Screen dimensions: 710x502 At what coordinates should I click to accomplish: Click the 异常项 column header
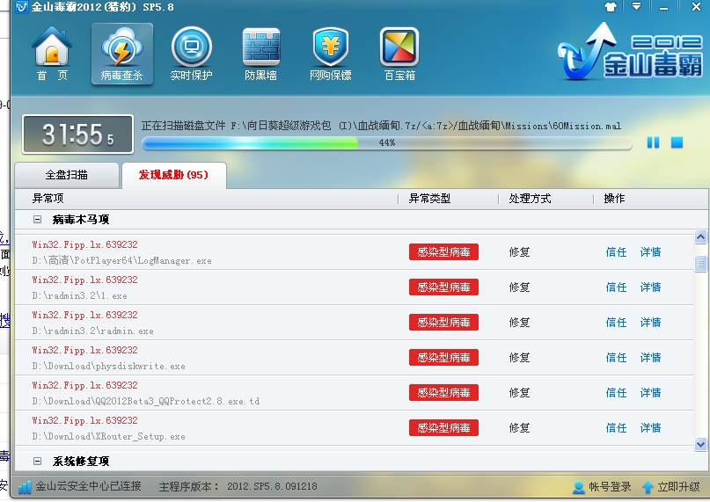click(48, 199)
